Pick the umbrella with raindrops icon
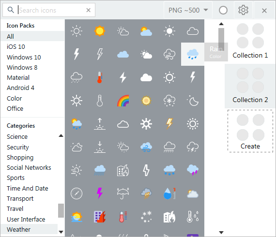This screenshot has height=237, width=276. tap(123, 193)
